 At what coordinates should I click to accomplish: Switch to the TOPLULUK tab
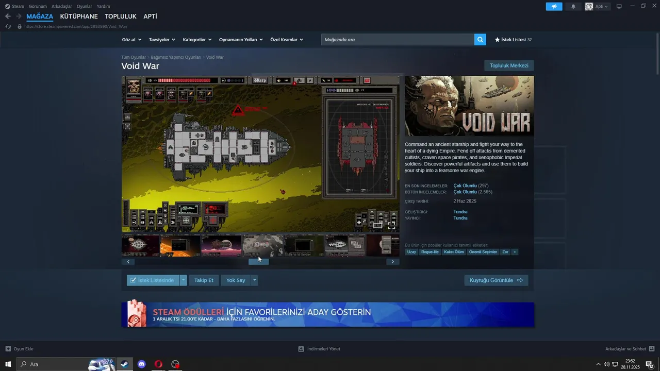pyautogui.click(x=121, y=16)
